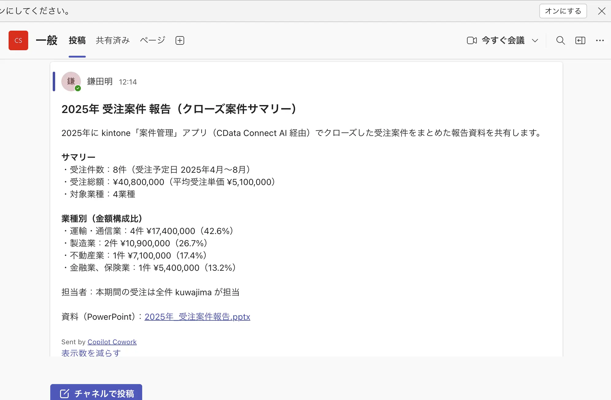Click the 12:14 message timestamp

[128, 82]
